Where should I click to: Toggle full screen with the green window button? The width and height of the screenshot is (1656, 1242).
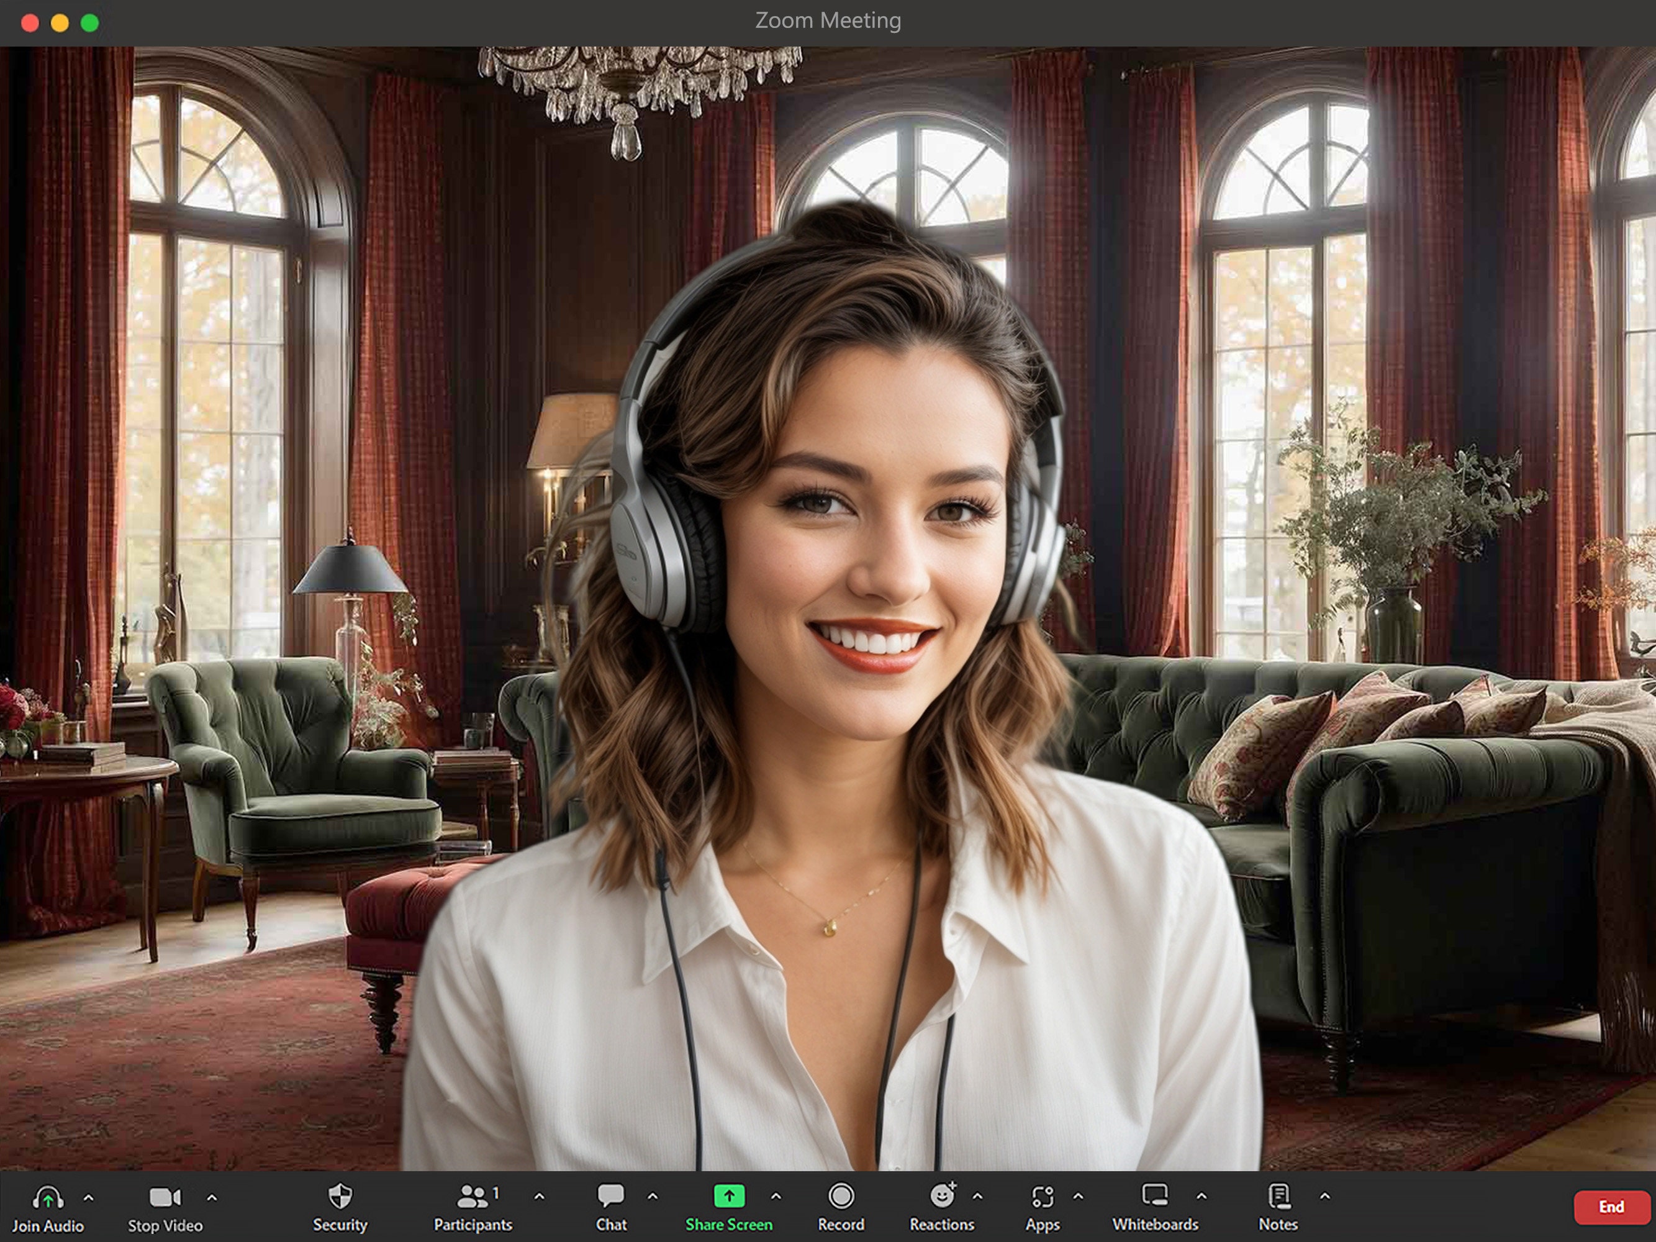coord(90,23)
